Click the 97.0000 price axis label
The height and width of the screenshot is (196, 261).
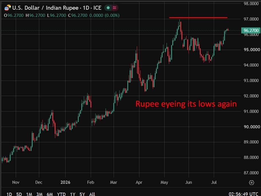[x=251, y=19]
